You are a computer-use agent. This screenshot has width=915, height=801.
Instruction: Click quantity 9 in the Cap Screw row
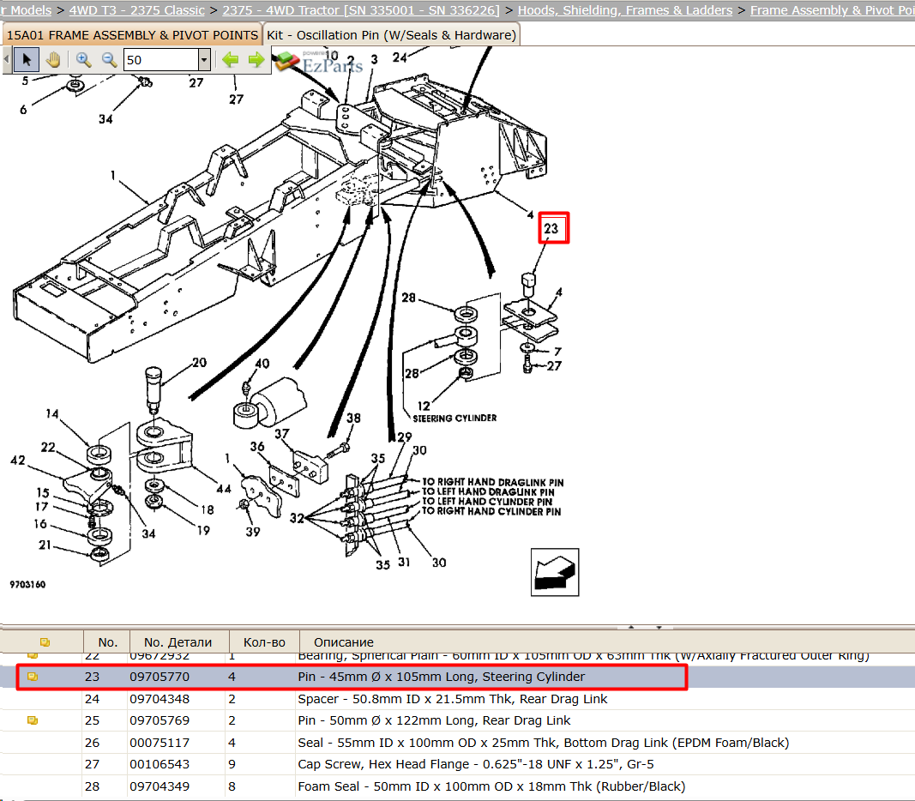click(x=232, y=764)
